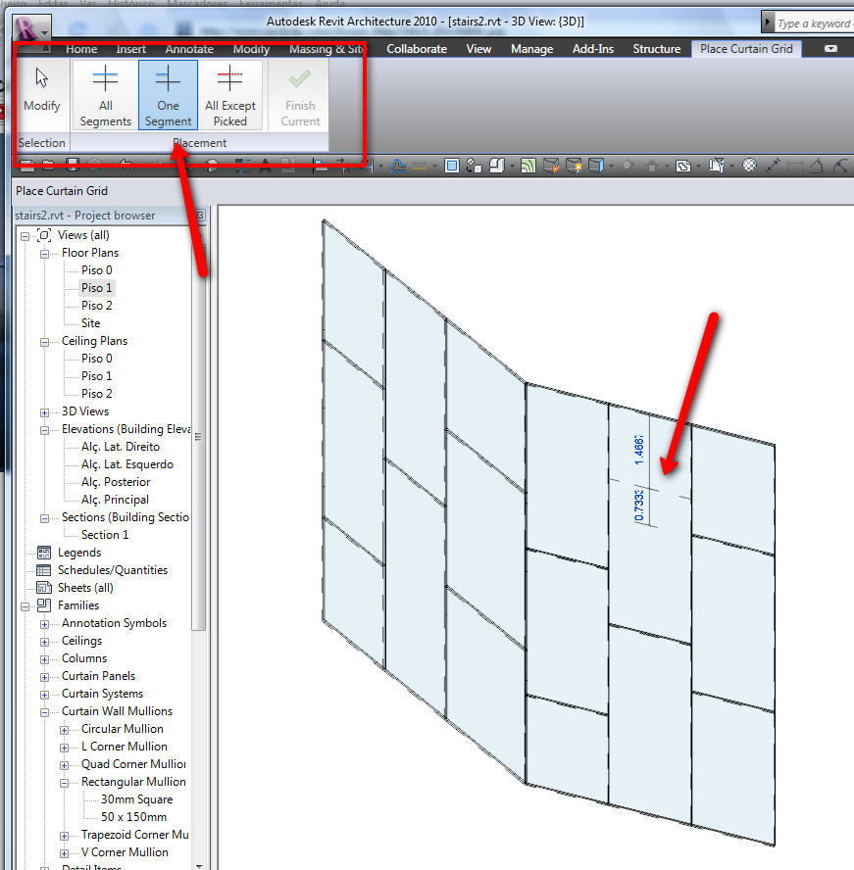
Task: Click the ribbon minimize icon beside Place Curtain Grid
Action: [x=830, y=49]
